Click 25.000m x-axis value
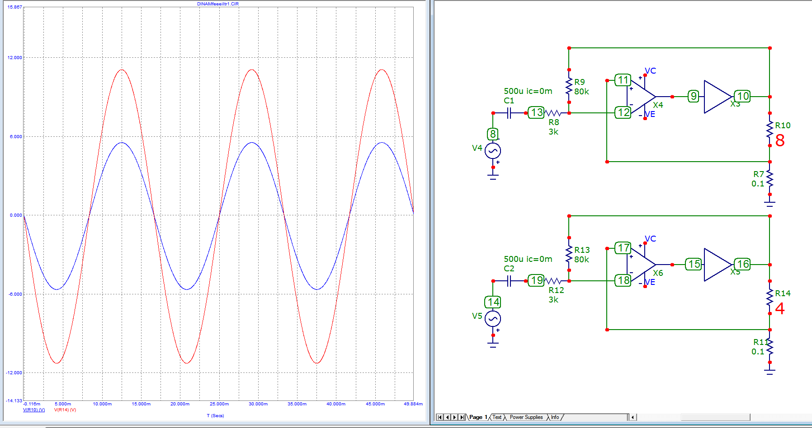Viewport: 812px width, 428px height. [x=219, y=404]
